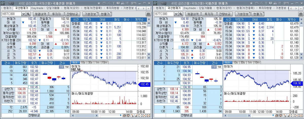Image resolution: width=304 pixels, height=119 pixels.
Task: Switch left chart to 30s interval
Action: pos(90,62)
